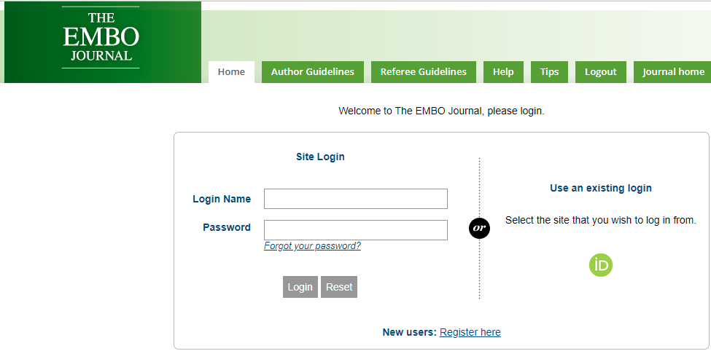This screenshot has height=351, width=711.
Task: Click the 'Use an existing login' heading
Action: [x=600, y=188]
